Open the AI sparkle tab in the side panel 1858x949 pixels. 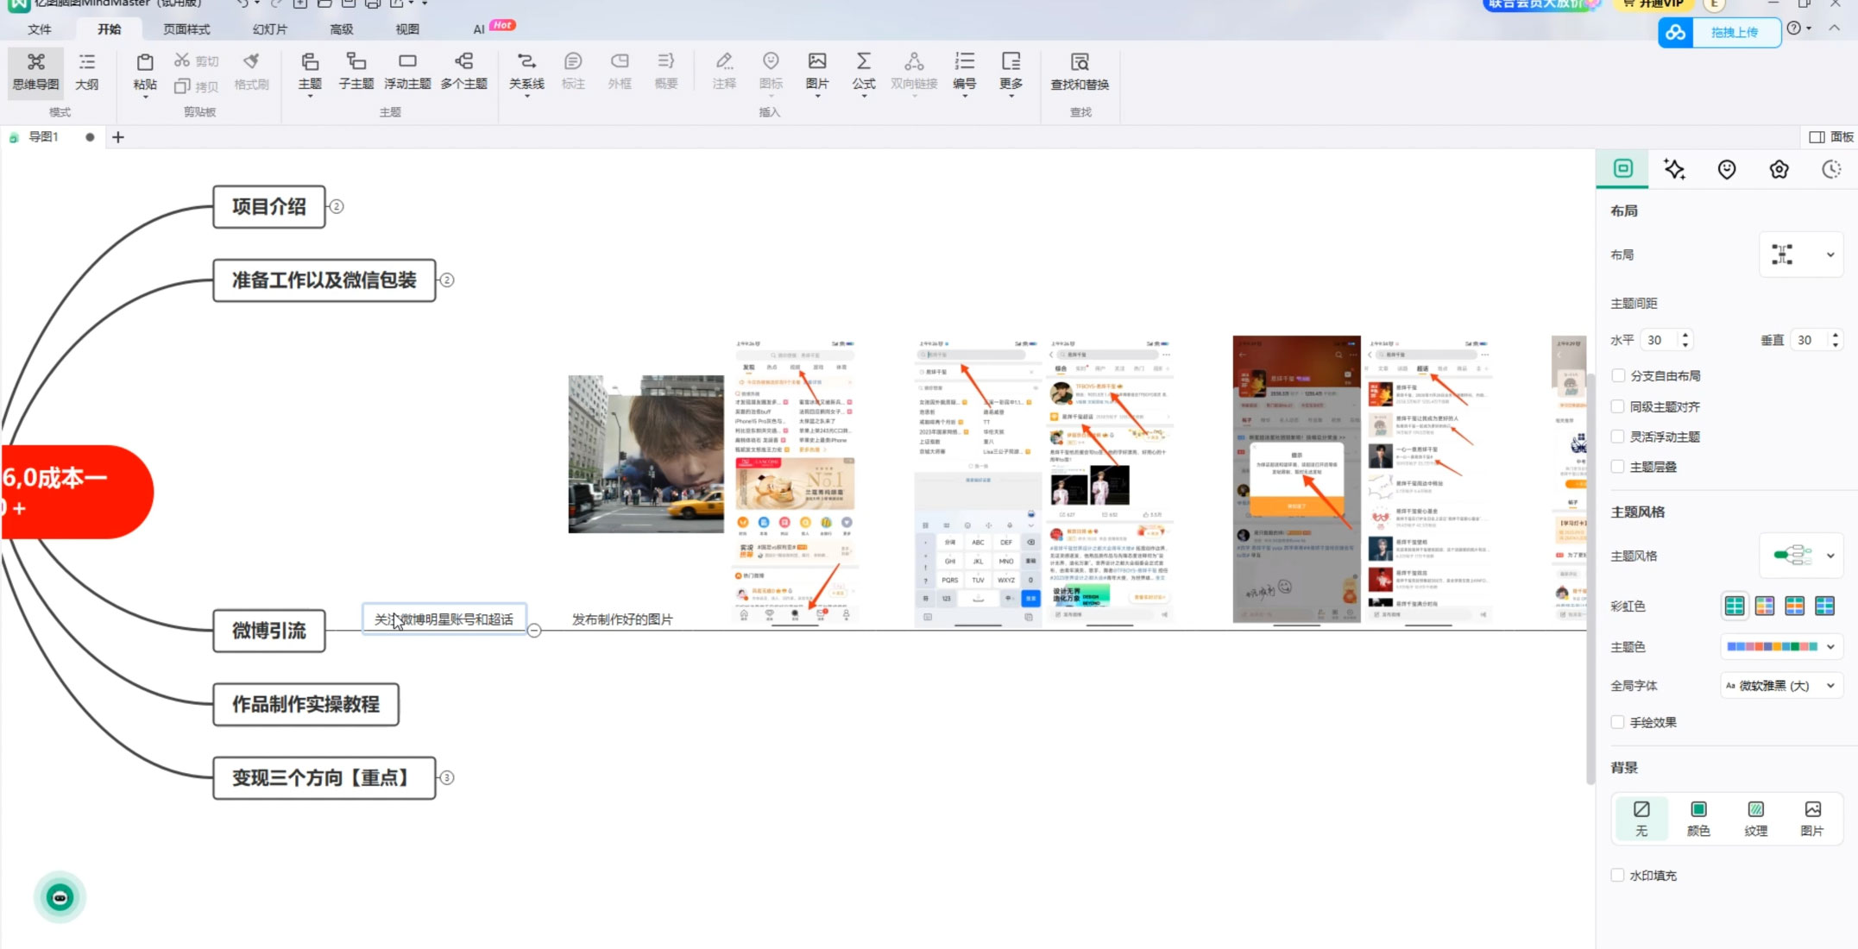[1674, 169]
